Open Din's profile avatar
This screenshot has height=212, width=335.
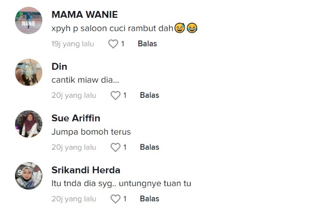29,72
